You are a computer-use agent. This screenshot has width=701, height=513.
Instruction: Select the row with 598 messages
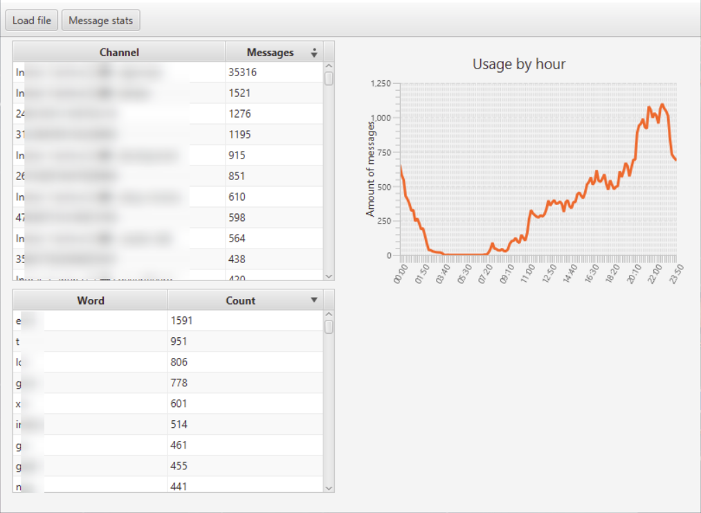(167, 218)
